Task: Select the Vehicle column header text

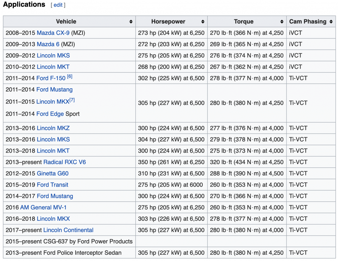Action: pyautogui.click(x=66, y=21)
